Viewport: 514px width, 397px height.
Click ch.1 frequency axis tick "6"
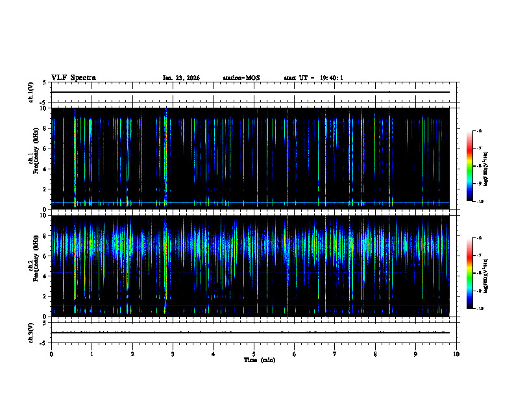pos(45,149)
